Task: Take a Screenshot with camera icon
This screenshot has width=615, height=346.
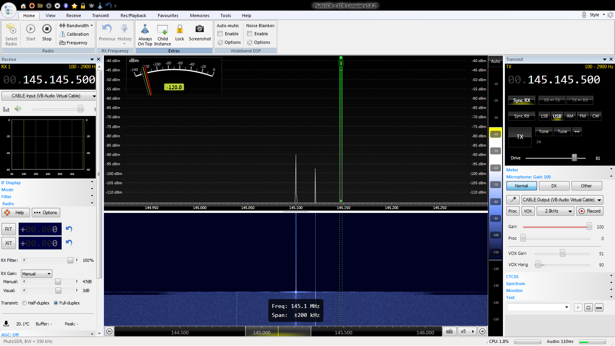Action: pyautogui.click(x=199, y=29)
